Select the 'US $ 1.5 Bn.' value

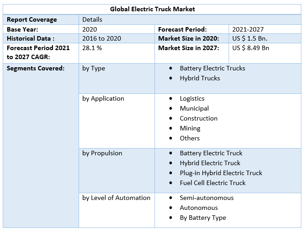point(250,38)
